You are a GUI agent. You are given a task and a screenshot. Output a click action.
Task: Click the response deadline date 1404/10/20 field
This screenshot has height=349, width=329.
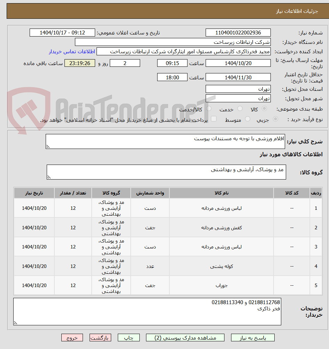238,63
